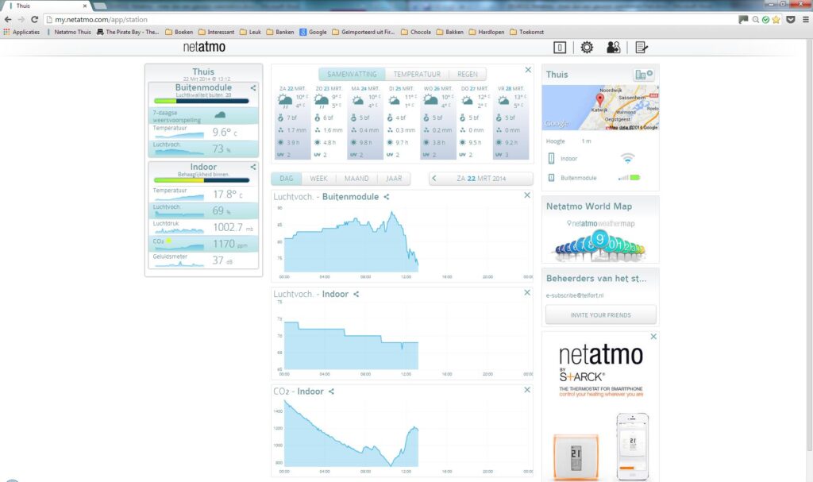Click the 7-daagse weersvoorspelling cloud icon
The height and width of the screenshot is (482, 813).
[x=220, y=114]
